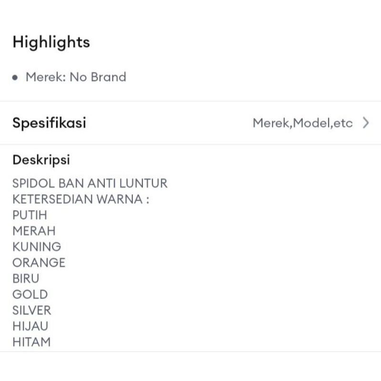Click the ORANGE color line

(39, 262)
